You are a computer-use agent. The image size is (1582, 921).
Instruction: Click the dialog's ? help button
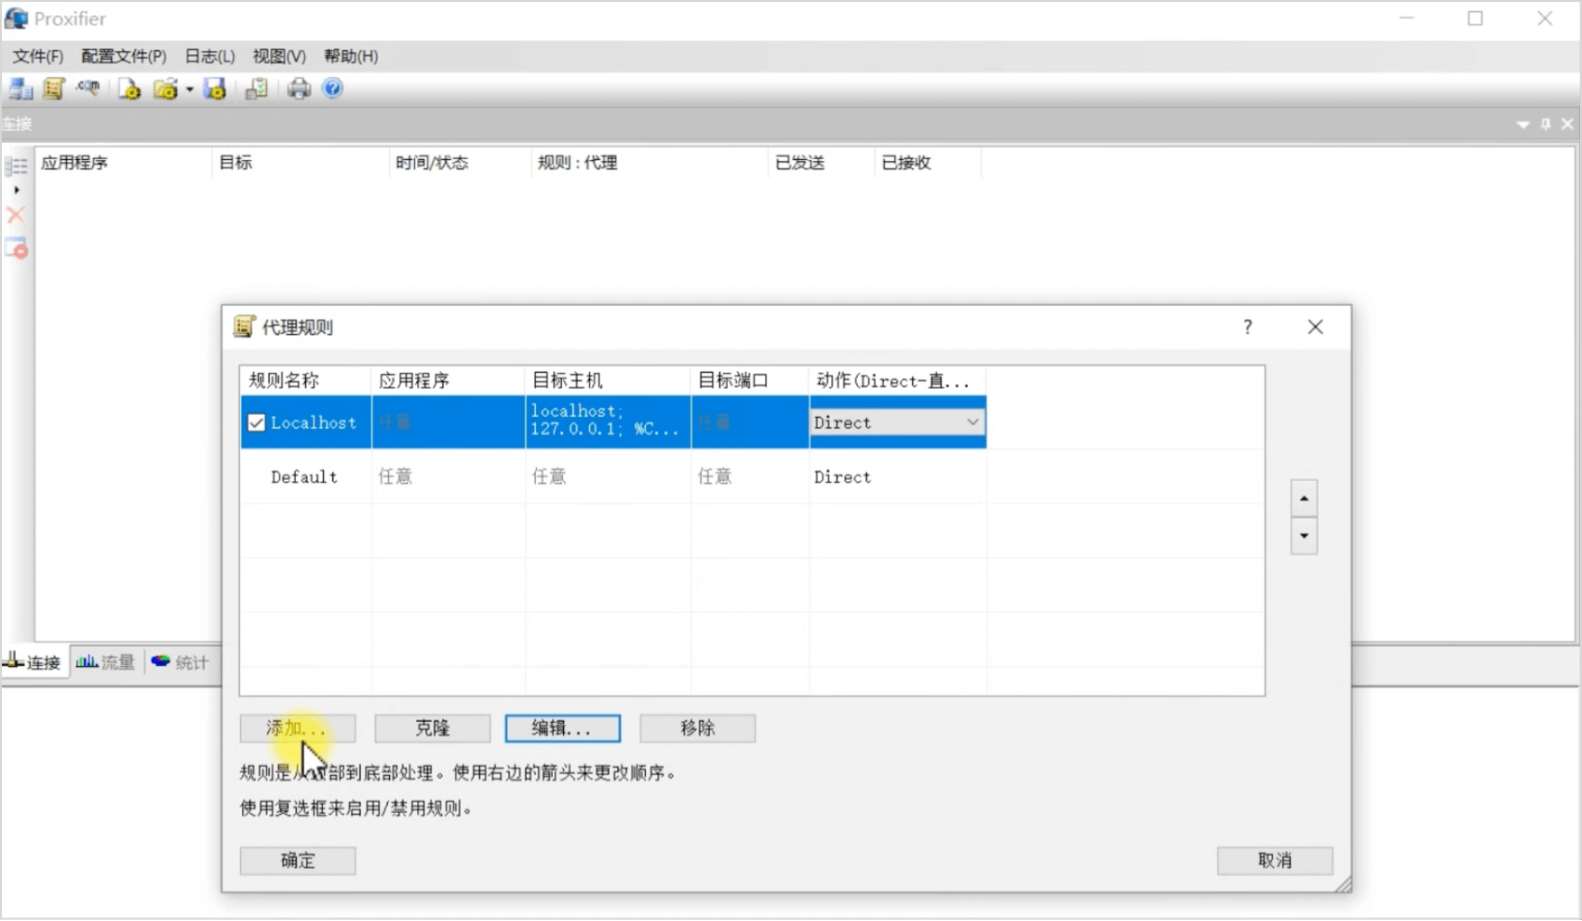pyautogui.click(x=1248, y=327)
